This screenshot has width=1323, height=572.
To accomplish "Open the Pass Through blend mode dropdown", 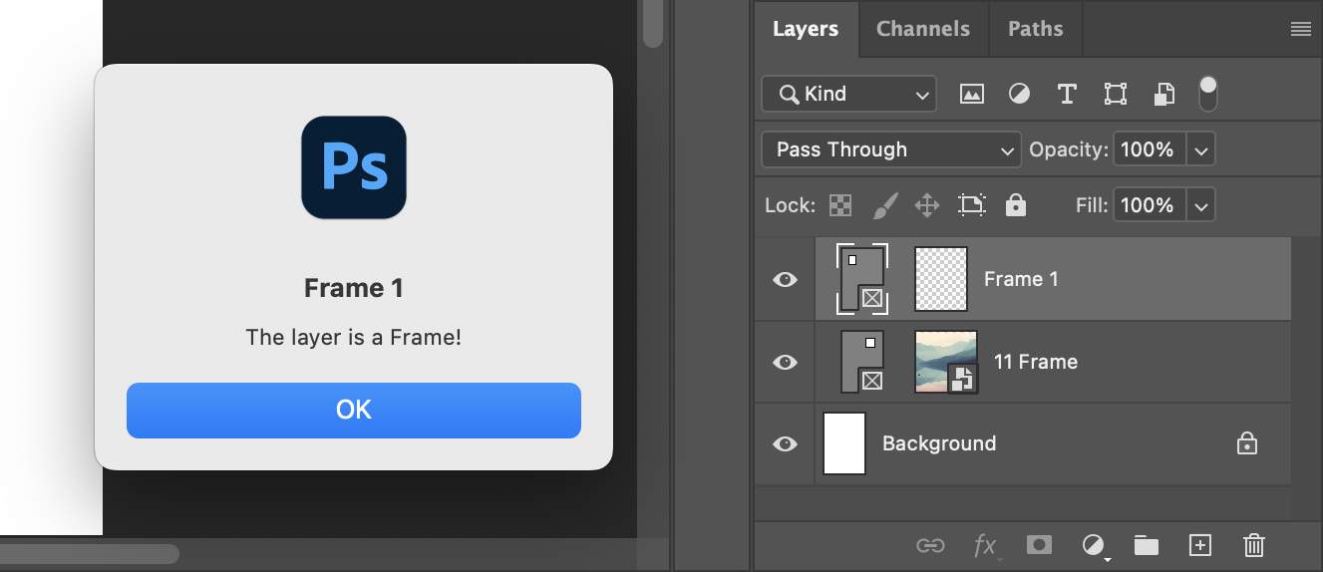I will (891, 149).
